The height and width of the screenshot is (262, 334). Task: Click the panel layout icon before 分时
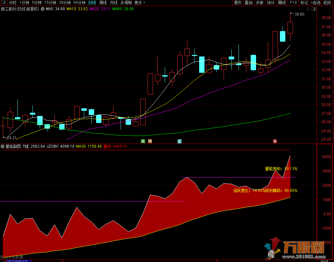[3, 3]
